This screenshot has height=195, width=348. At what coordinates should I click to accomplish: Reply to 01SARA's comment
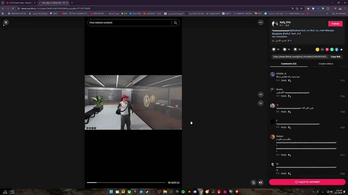(284, 80)
